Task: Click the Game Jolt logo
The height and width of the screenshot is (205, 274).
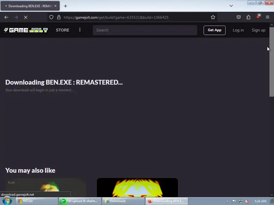Action: 26,30
